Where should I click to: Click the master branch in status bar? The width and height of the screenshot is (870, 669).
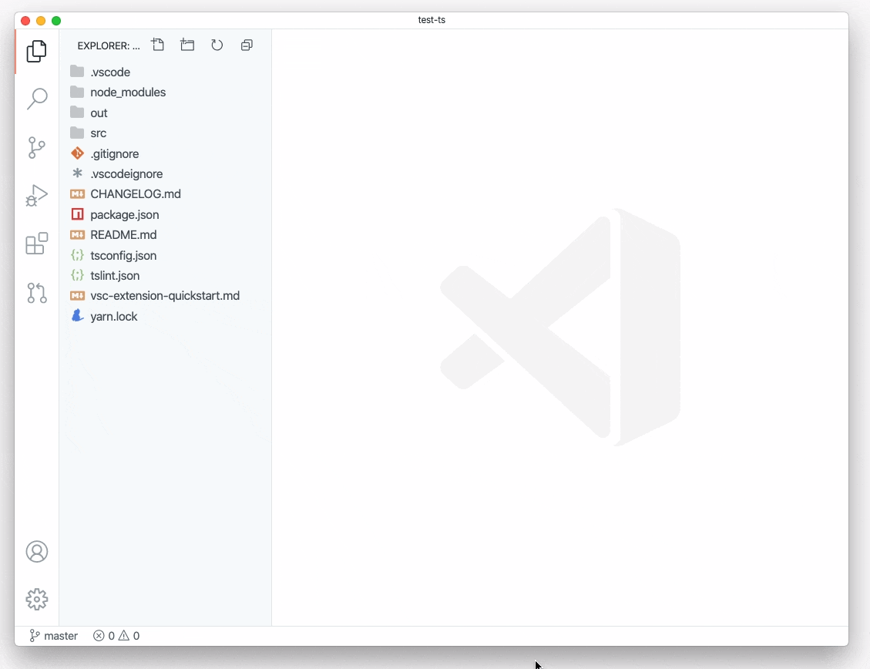pos(54,636)
